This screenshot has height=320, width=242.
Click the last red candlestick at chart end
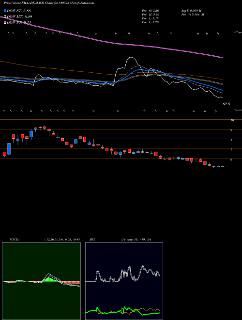tap(223, 166)
